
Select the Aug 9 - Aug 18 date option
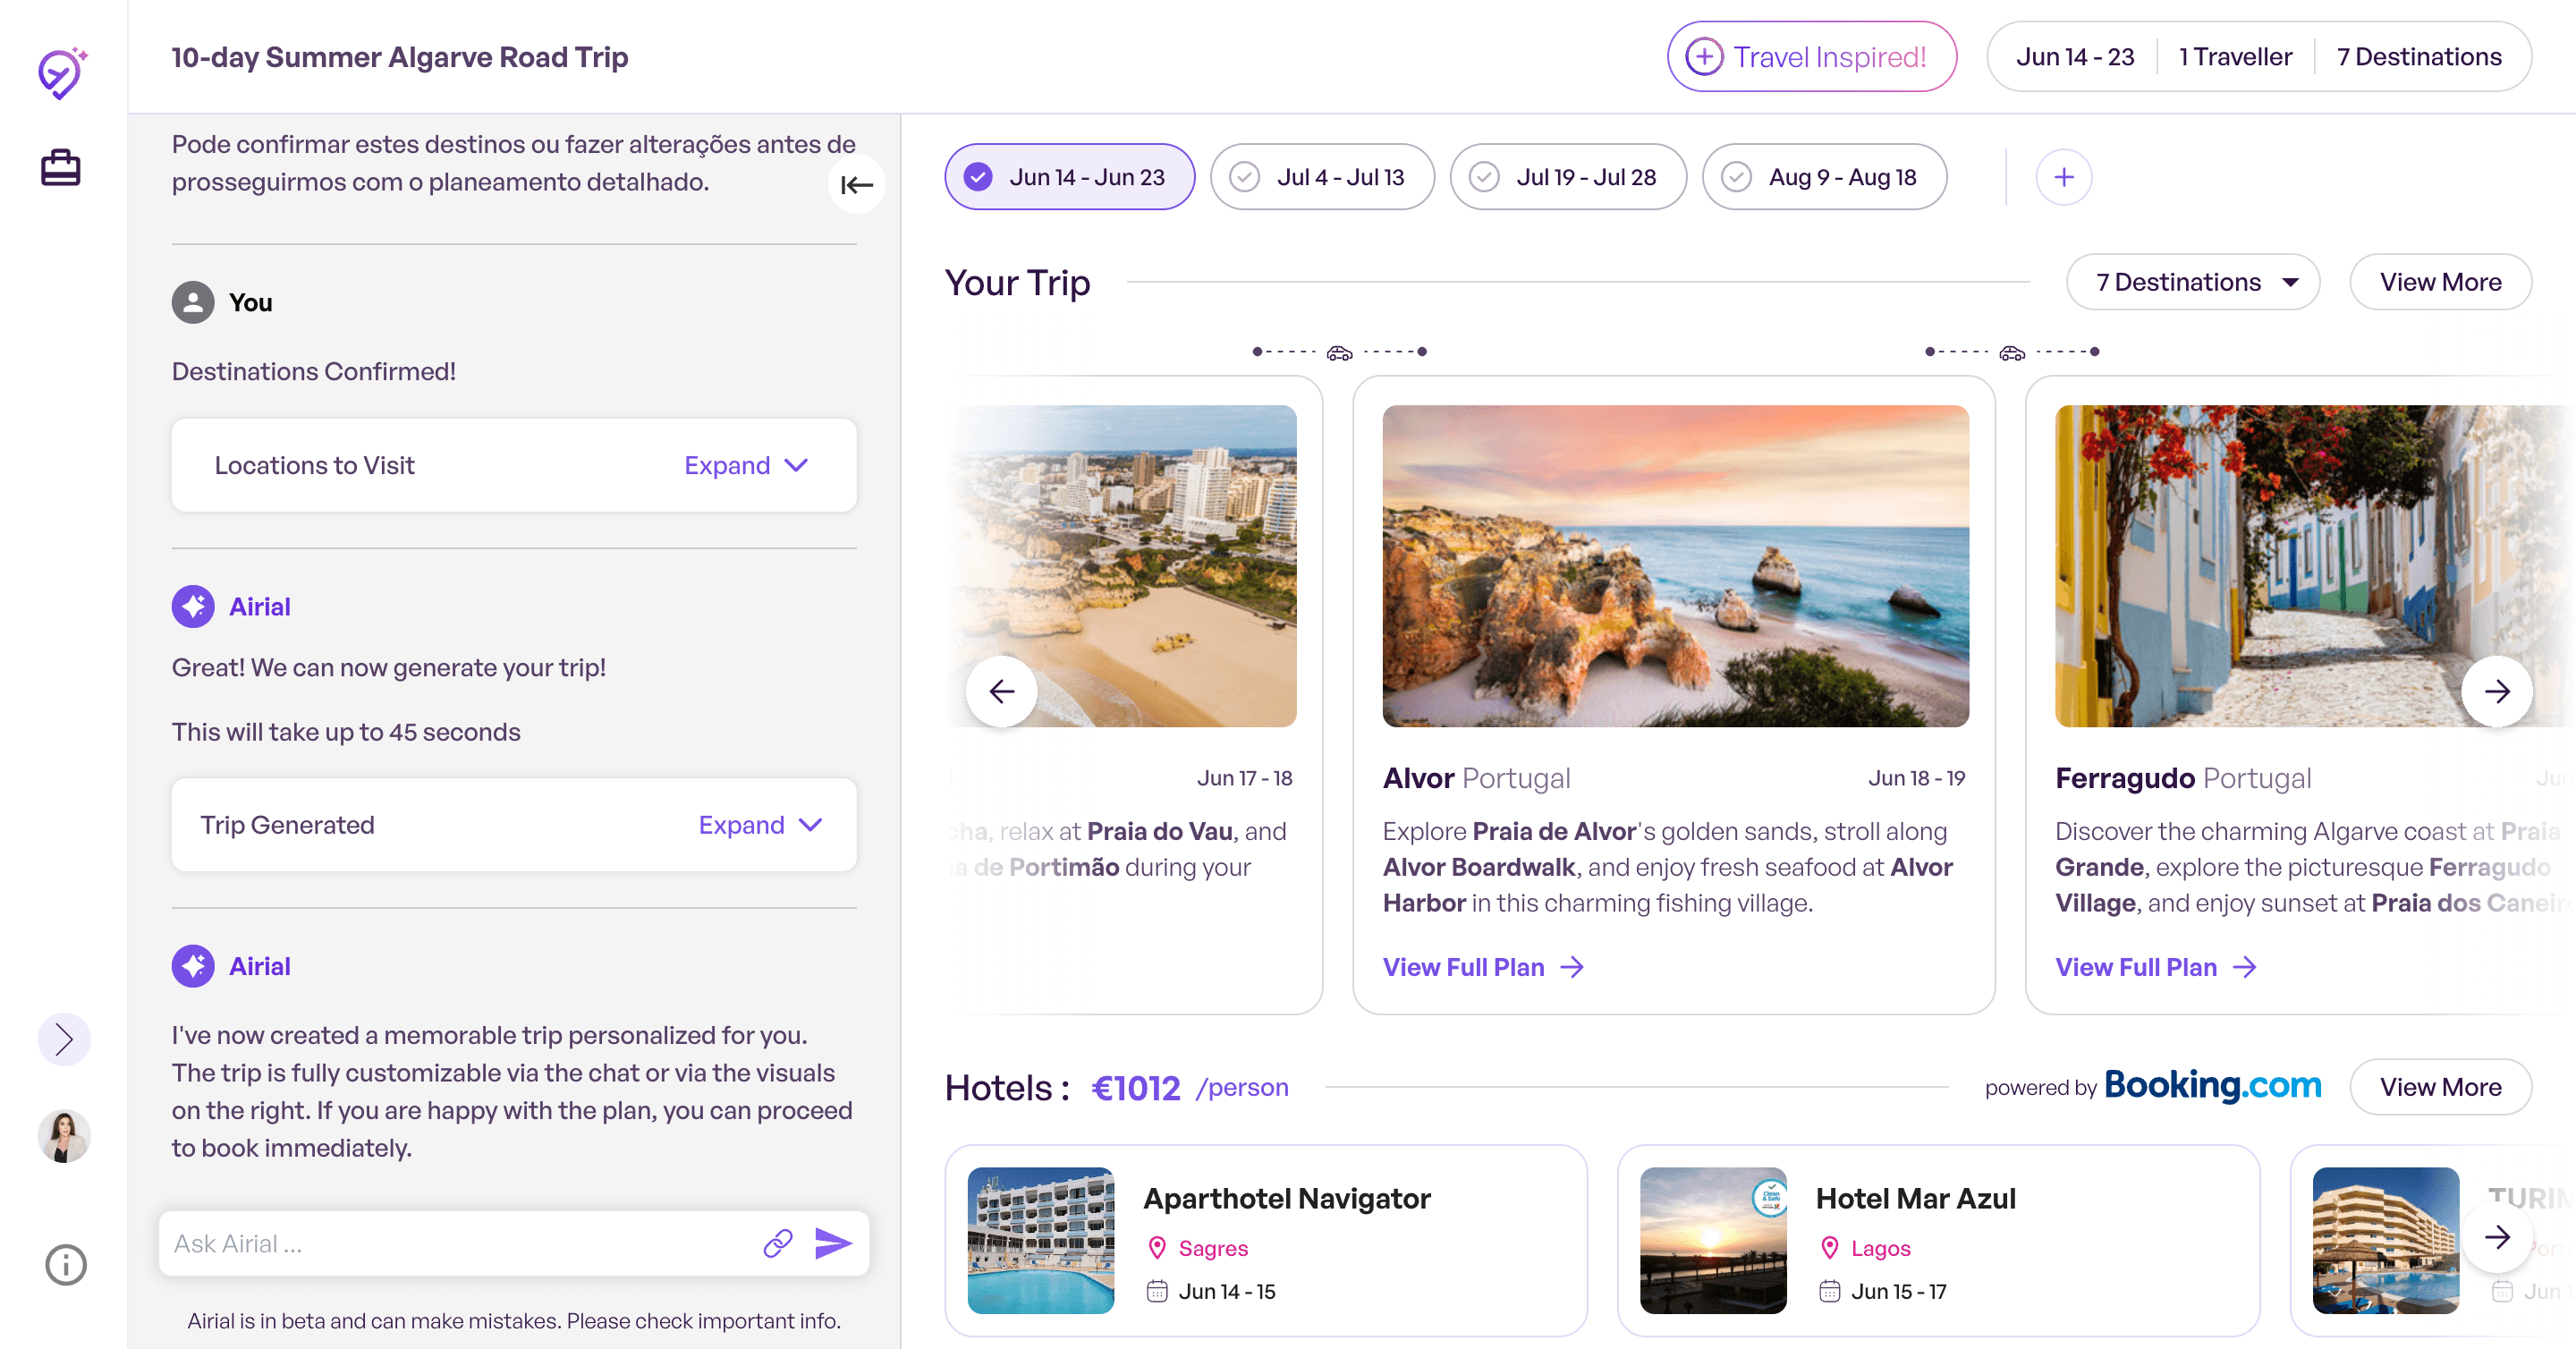click(x=1823, y=177)
